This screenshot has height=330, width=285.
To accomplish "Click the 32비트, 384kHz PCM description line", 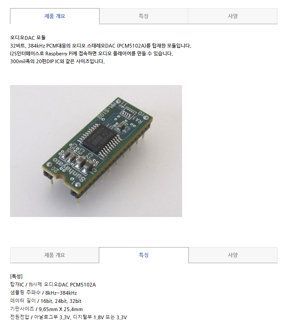I will [x=101, y=46].
